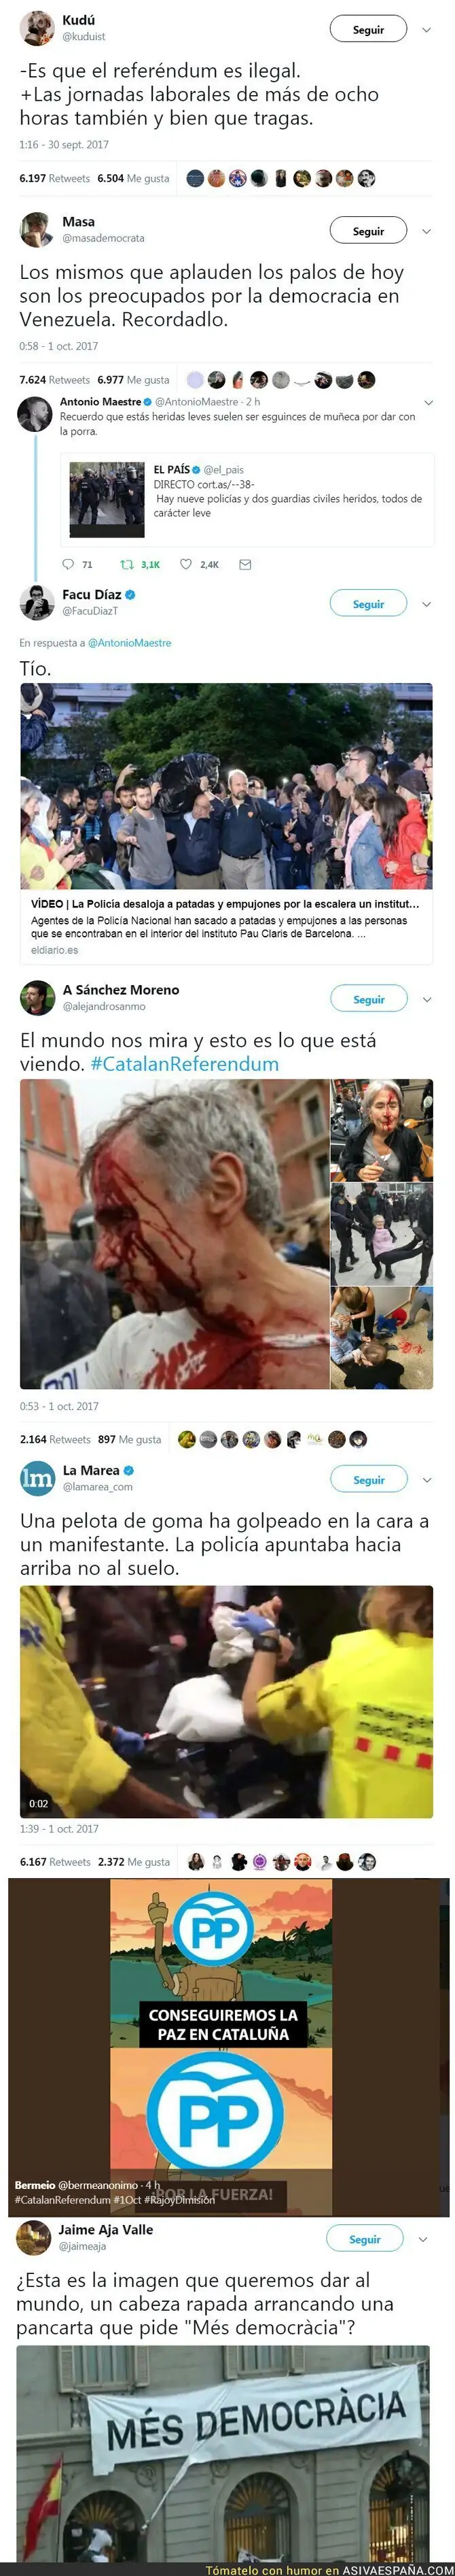Follow Facu Díaz via Seguir button
This screenshot has height=2576, width=455.
(x=368, y=604)
